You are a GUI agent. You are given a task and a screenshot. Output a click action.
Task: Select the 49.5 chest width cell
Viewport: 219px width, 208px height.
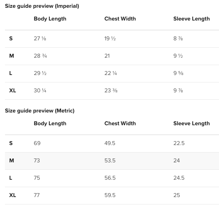point(110,143)
